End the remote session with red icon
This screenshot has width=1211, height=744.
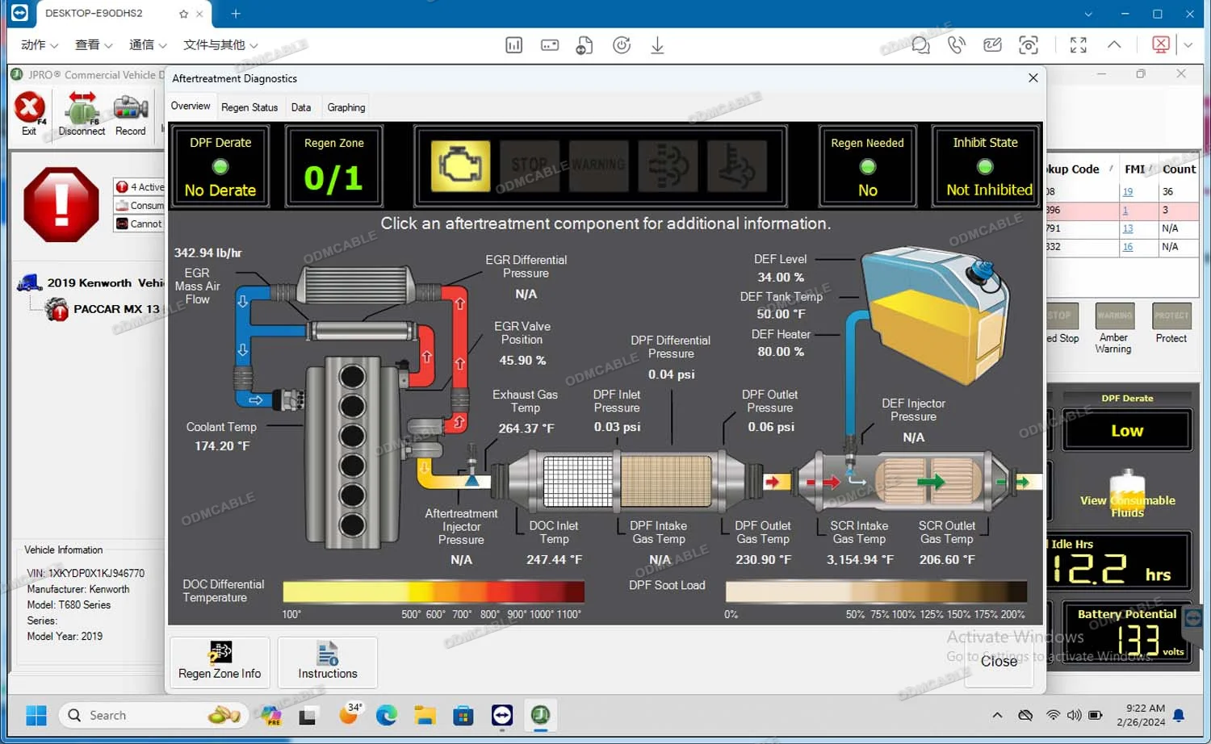click(1161, 44)
